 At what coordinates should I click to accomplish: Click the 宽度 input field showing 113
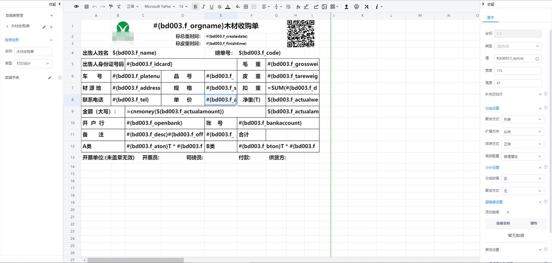[517, 71]
